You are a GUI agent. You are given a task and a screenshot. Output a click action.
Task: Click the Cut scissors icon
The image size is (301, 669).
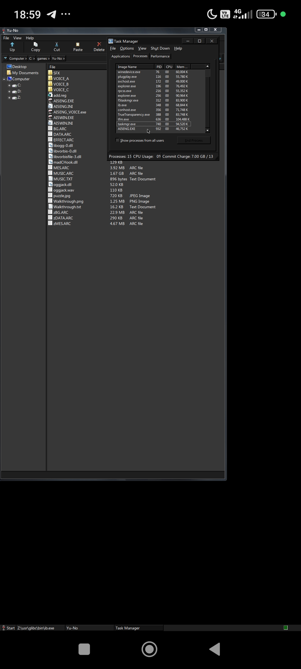click(57, 45)
